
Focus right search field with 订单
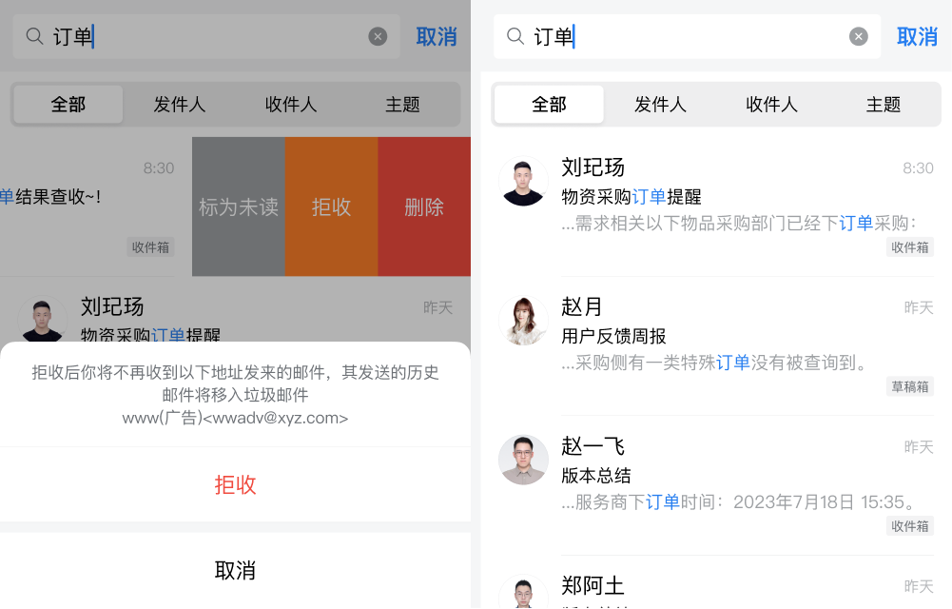tap(688, 36)
